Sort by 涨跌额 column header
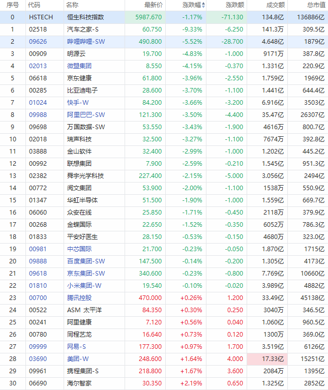 (235, 5)
